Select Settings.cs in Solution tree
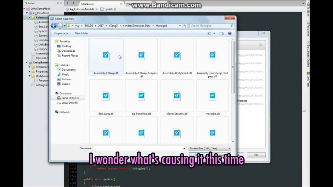Image resolution: width=333 pixels, height=187 pixels. tap(42, 85)
